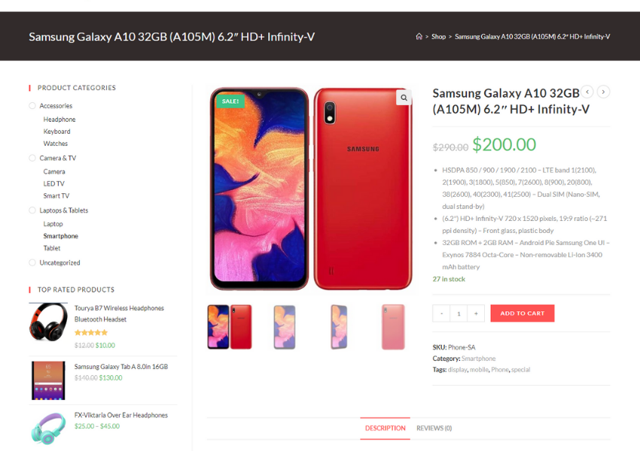Open the Smartphone subcategory in sidebar
This screenshot has width=640, height=451.
point(60,236)
